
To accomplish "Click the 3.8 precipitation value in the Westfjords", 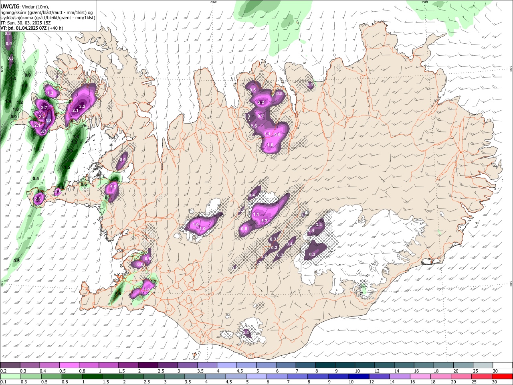I will pyautogui.click(x=49, y=121).
